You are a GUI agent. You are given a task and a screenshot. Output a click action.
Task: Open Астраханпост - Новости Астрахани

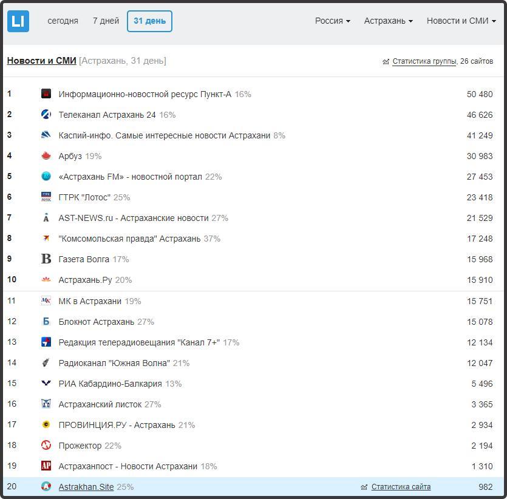128,466
